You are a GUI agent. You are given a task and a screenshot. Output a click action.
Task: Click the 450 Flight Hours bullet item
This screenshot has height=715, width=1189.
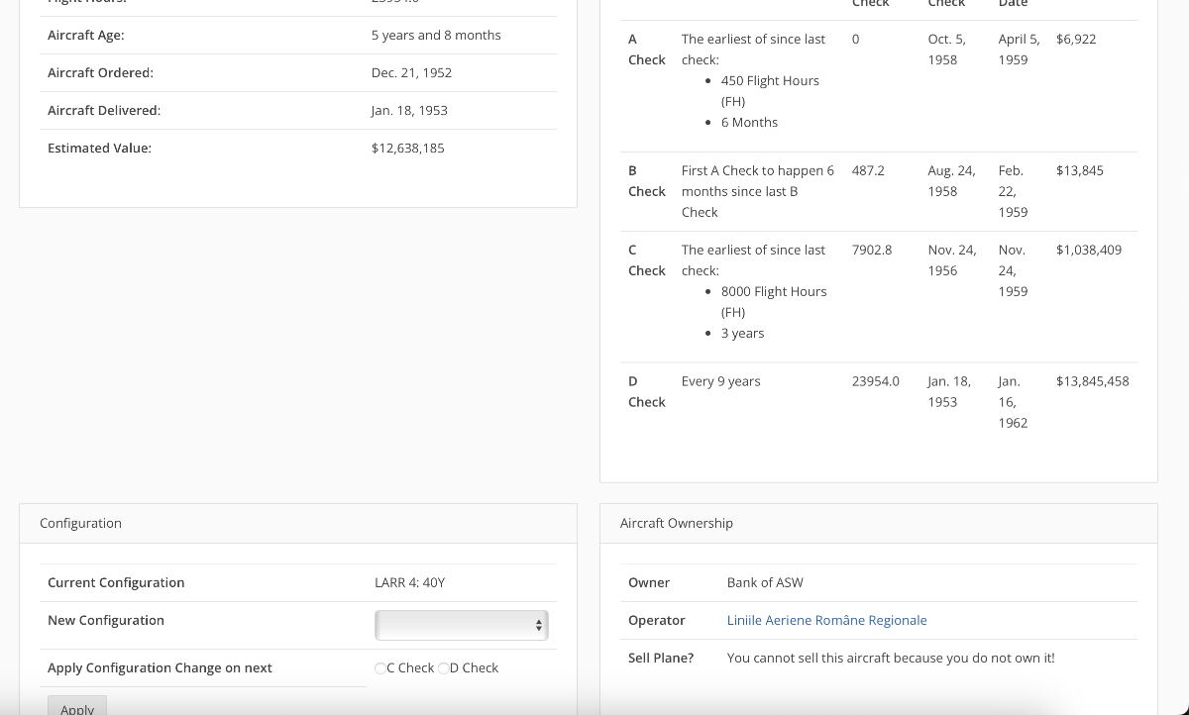(770, 81)
